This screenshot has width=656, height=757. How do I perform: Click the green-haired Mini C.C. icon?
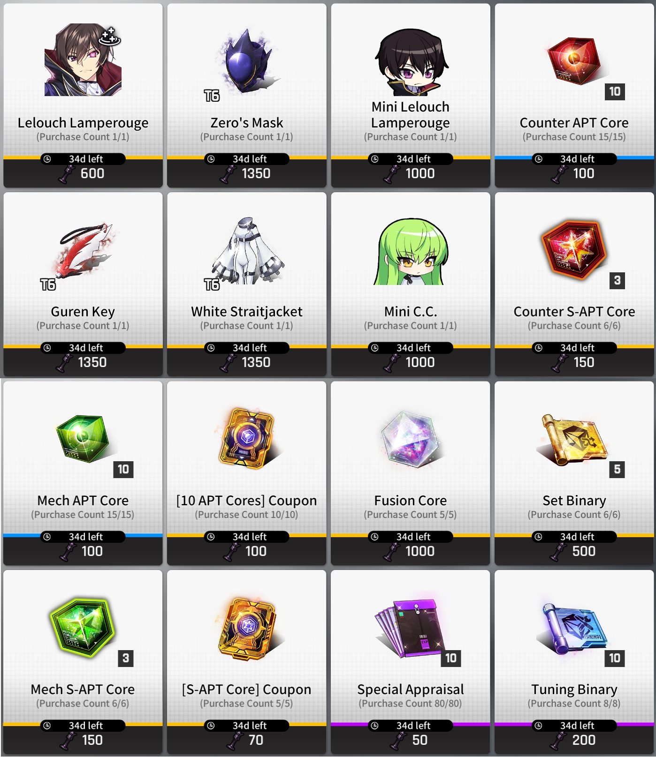(x=411, y=252)
